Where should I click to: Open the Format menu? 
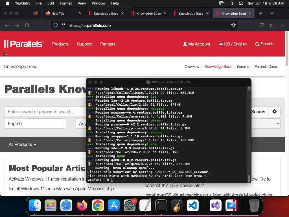point(66,3)
